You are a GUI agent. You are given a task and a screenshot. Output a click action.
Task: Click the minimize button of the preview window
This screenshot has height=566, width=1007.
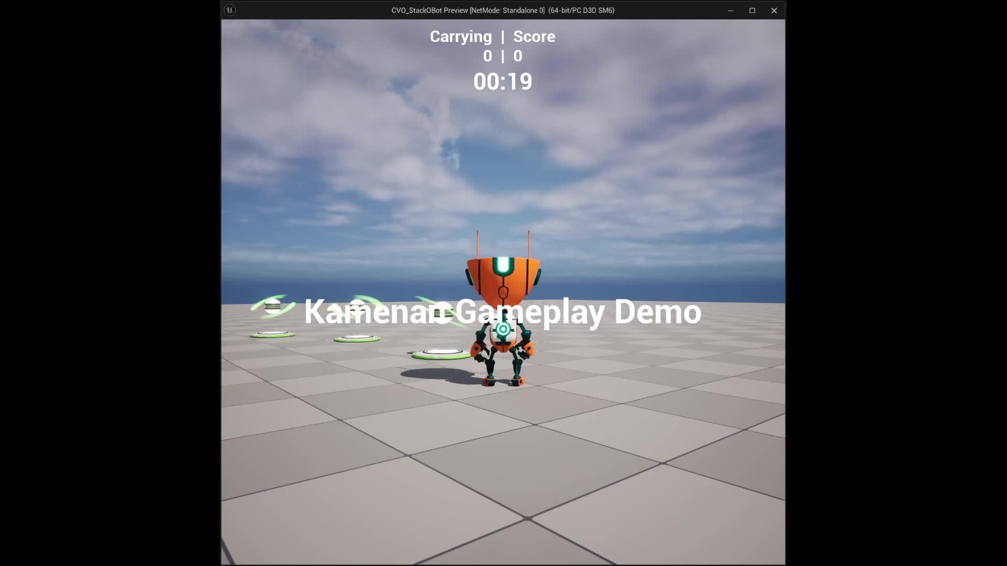[730, 10]
